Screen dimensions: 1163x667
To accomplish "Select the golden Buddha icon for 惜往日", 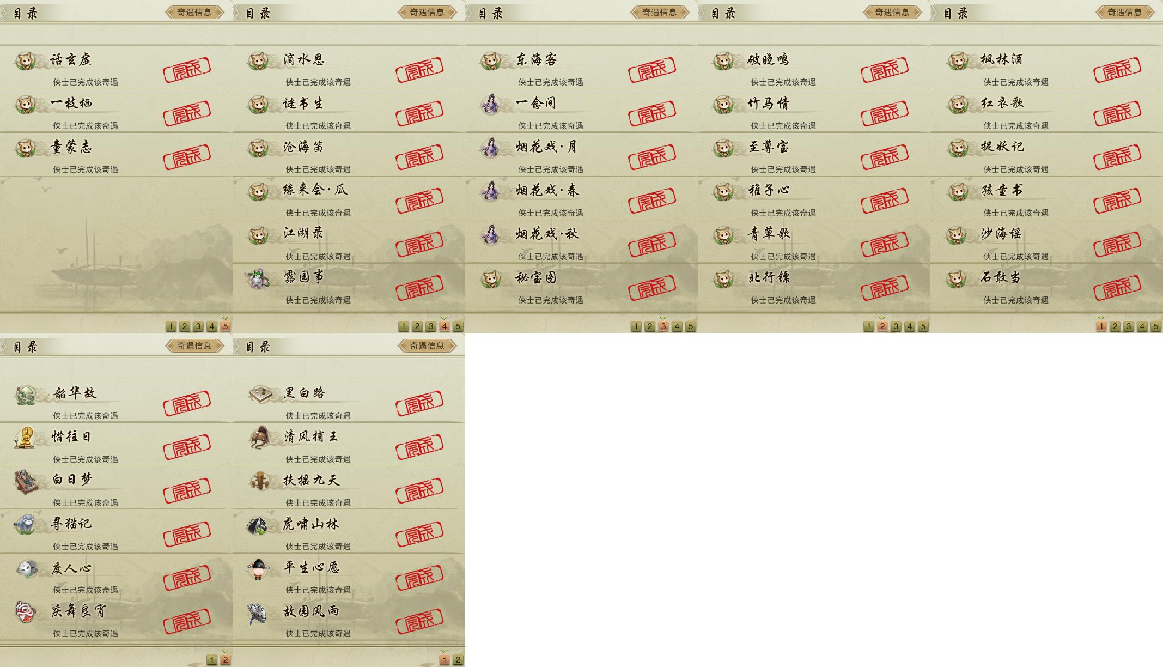I will coord(25,438).
